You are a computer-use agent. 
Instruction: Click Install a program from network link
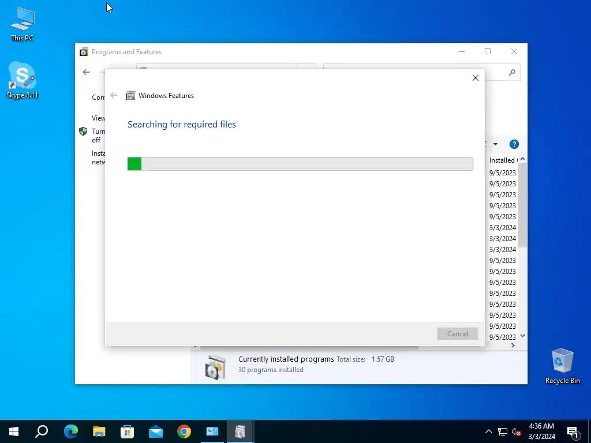point(98,157)
